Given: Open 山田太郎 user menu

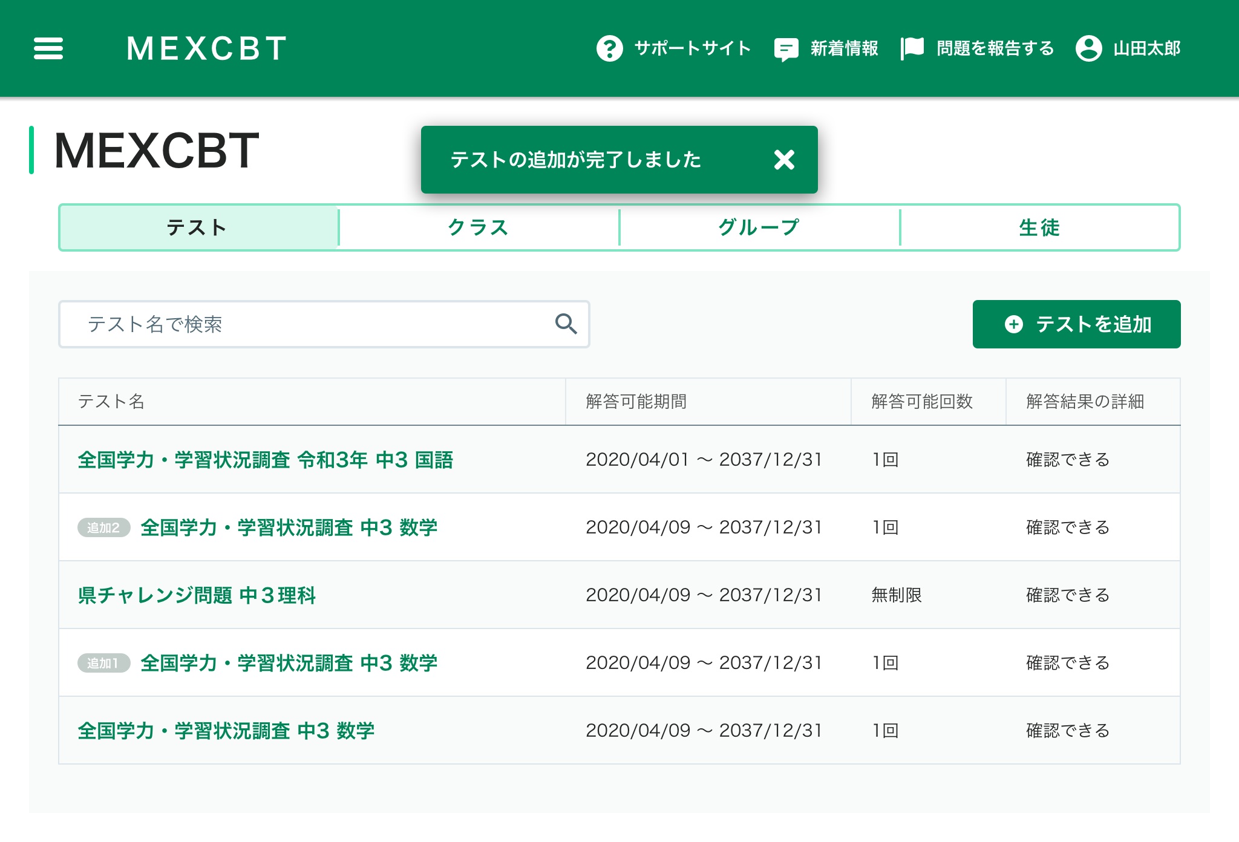Looking at the screenshot, I should pos(1146,48).
